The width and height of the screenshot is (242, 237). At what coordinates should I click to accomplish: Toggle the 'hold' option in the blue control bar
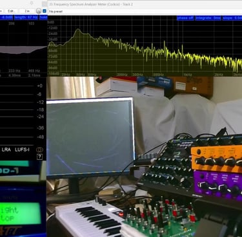(x=43, y=17)
